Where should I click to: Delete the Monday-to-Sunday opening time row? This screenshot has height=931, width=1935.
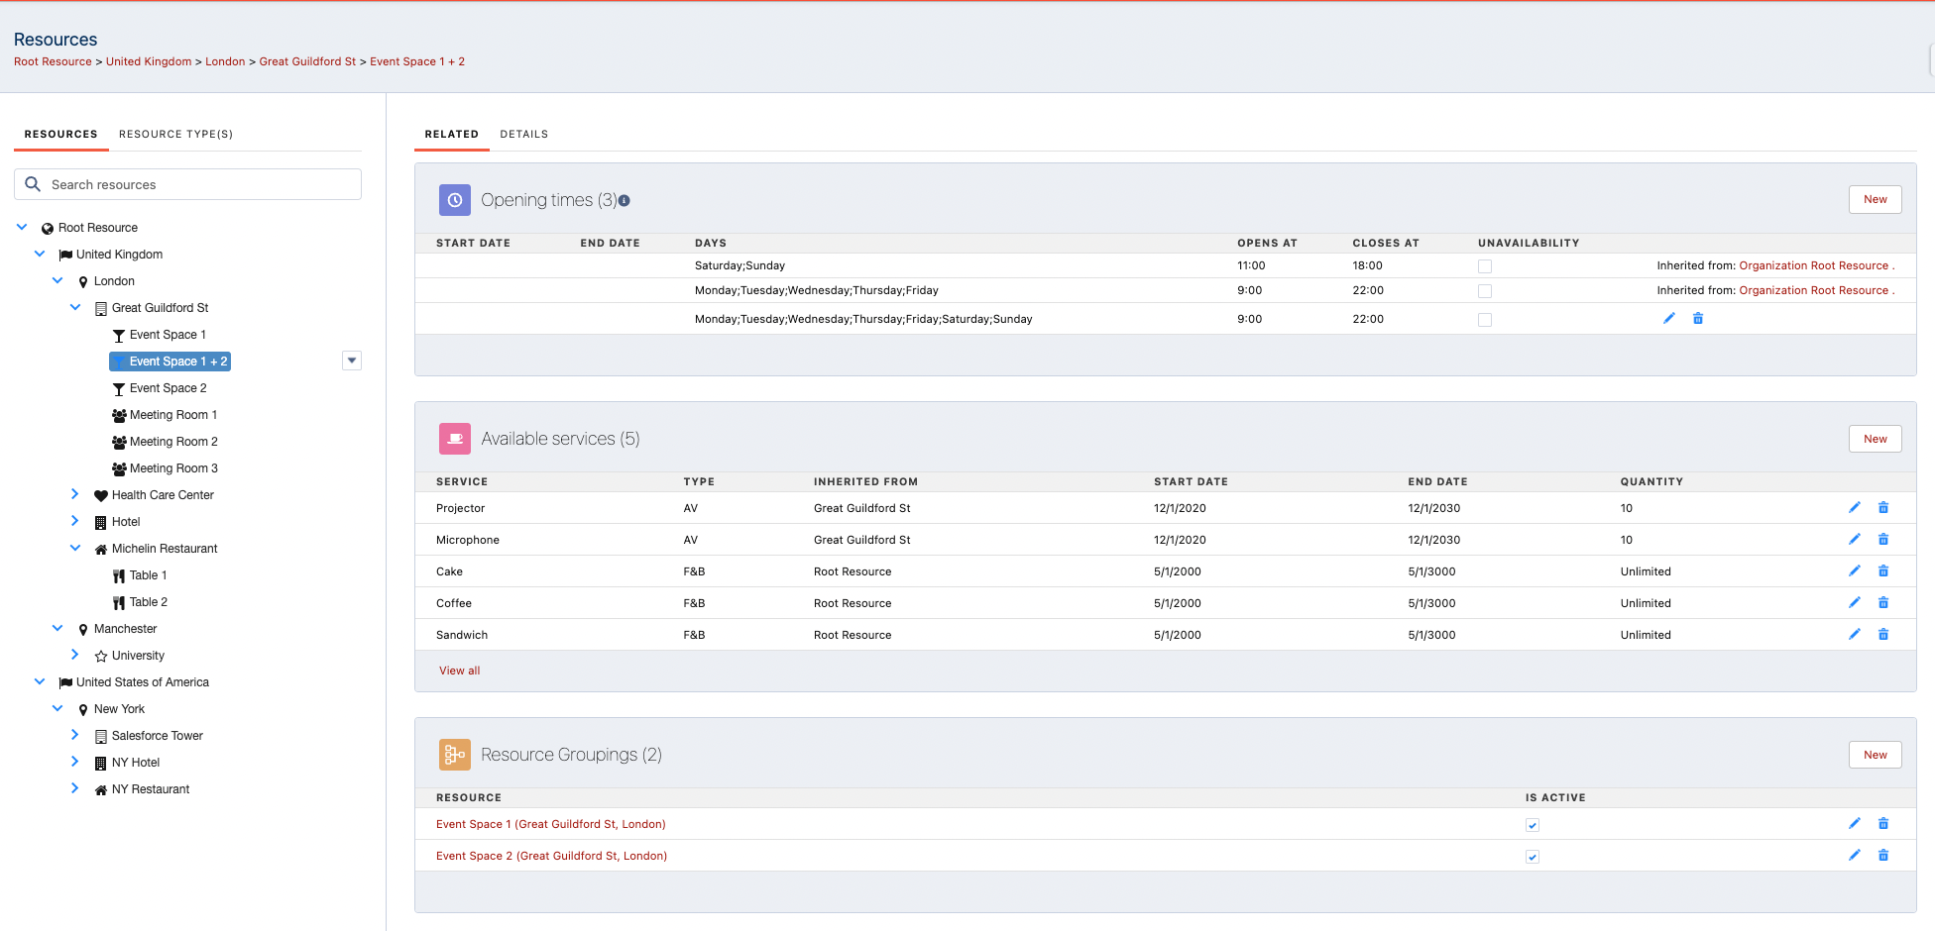click(x=1697, y=319)
